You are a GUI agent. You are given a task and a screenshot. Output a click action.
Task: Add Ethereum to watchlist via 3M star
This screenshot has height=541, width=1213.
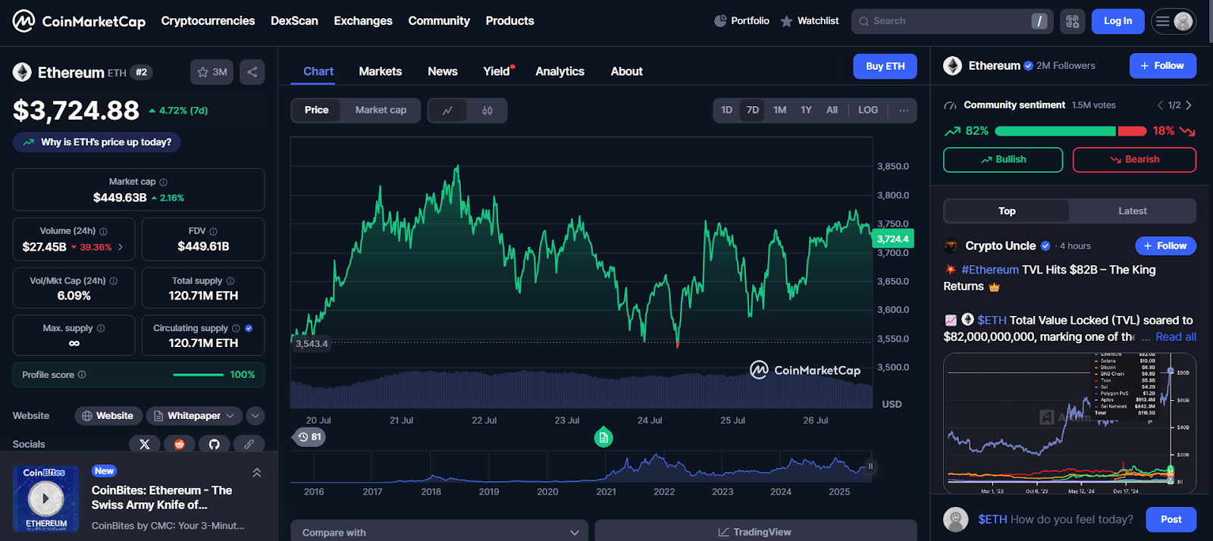[212, 72]
